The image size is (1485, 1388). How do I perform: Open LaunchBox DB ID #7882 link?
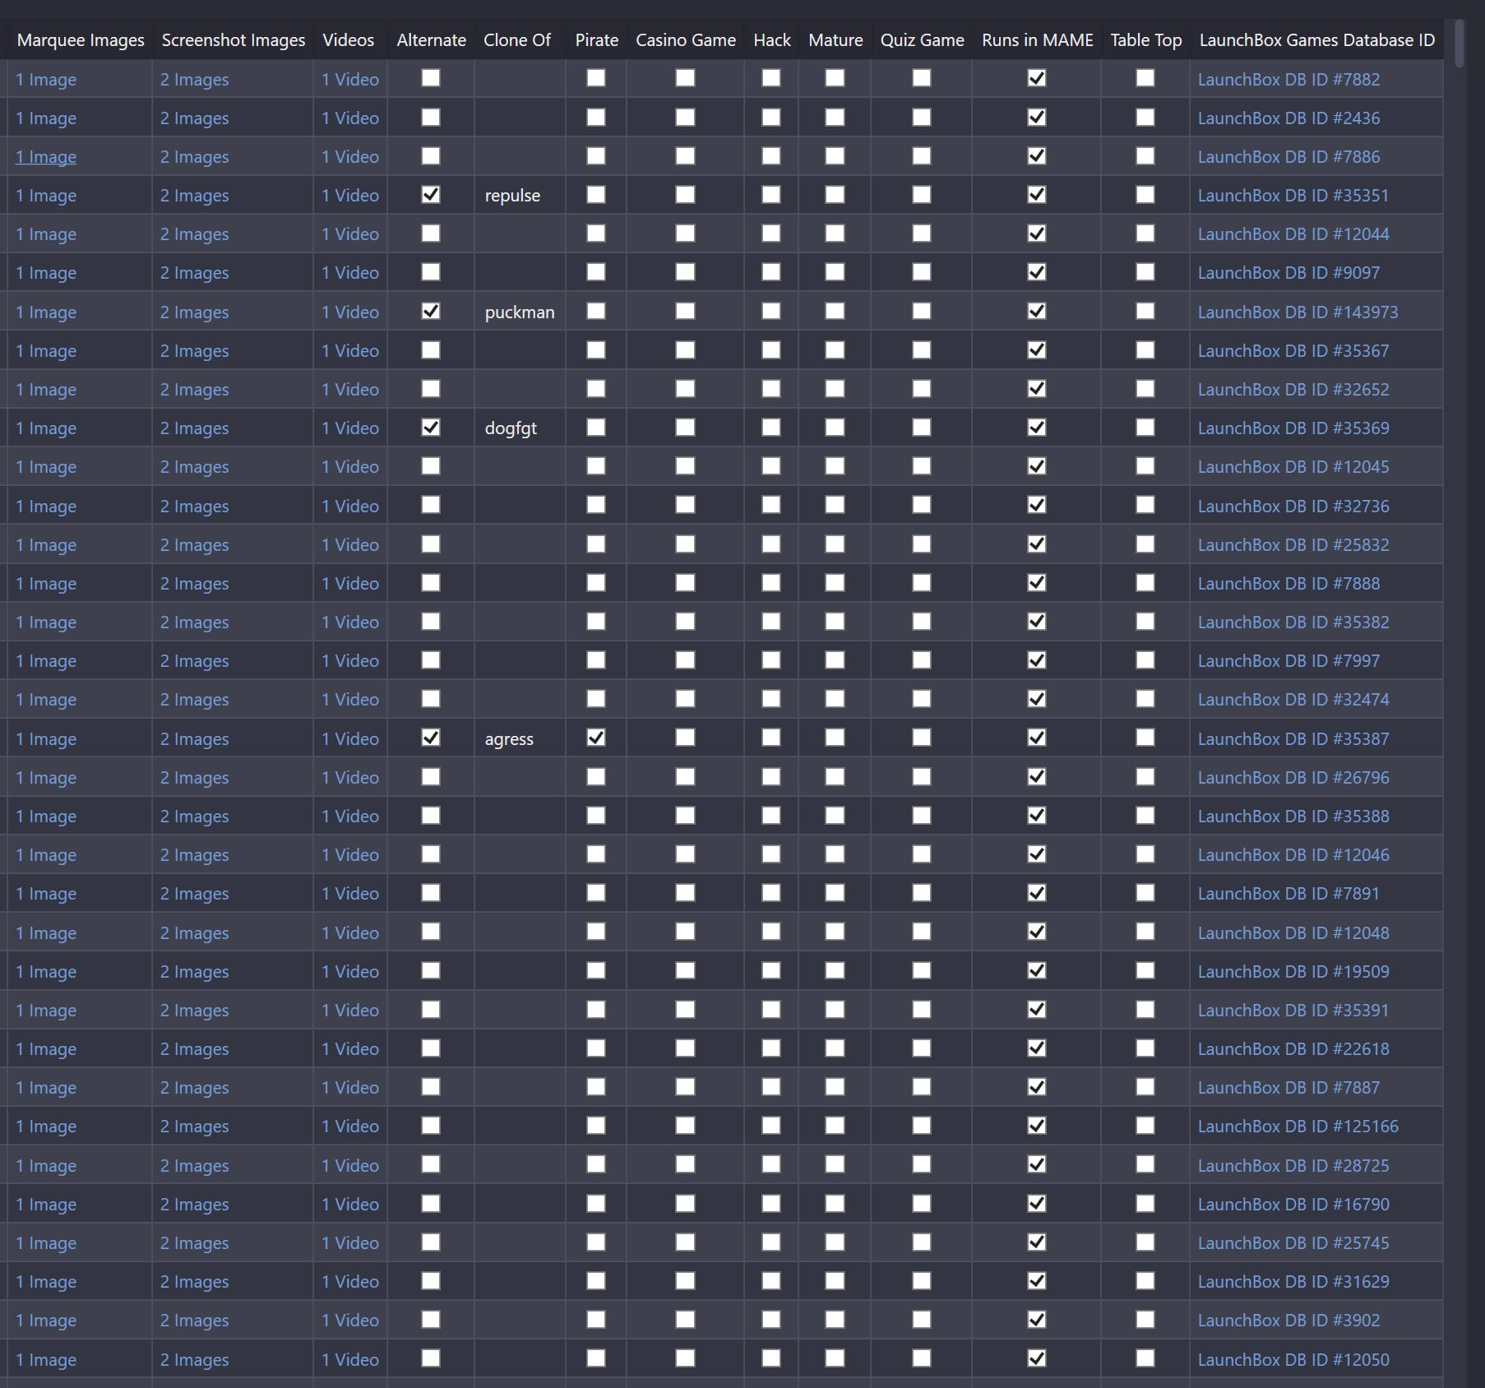1288,80
